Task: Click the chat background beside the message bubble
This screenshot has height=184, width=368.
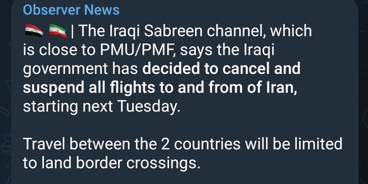Action: (x=363, y=94)
